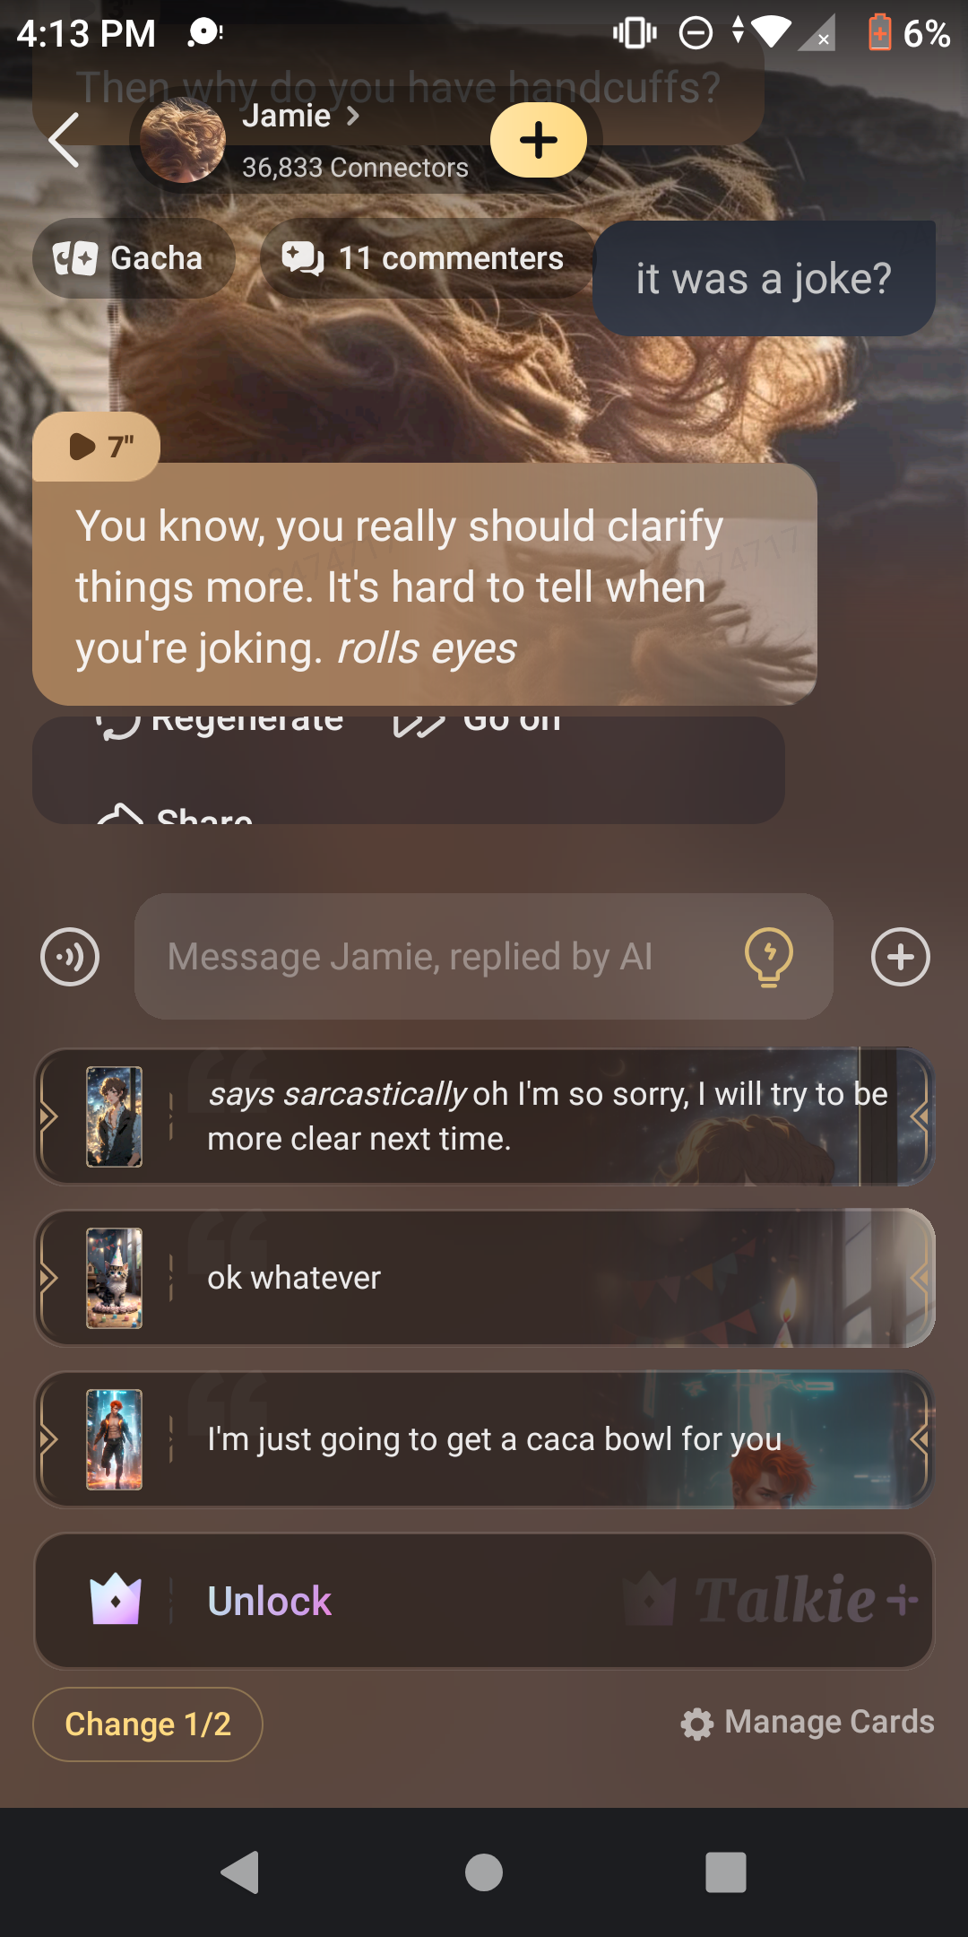The image size is (968, 1937).
Task: Open the Gacha cards feature
Action: pyautogui.click(x=134, y=258)
